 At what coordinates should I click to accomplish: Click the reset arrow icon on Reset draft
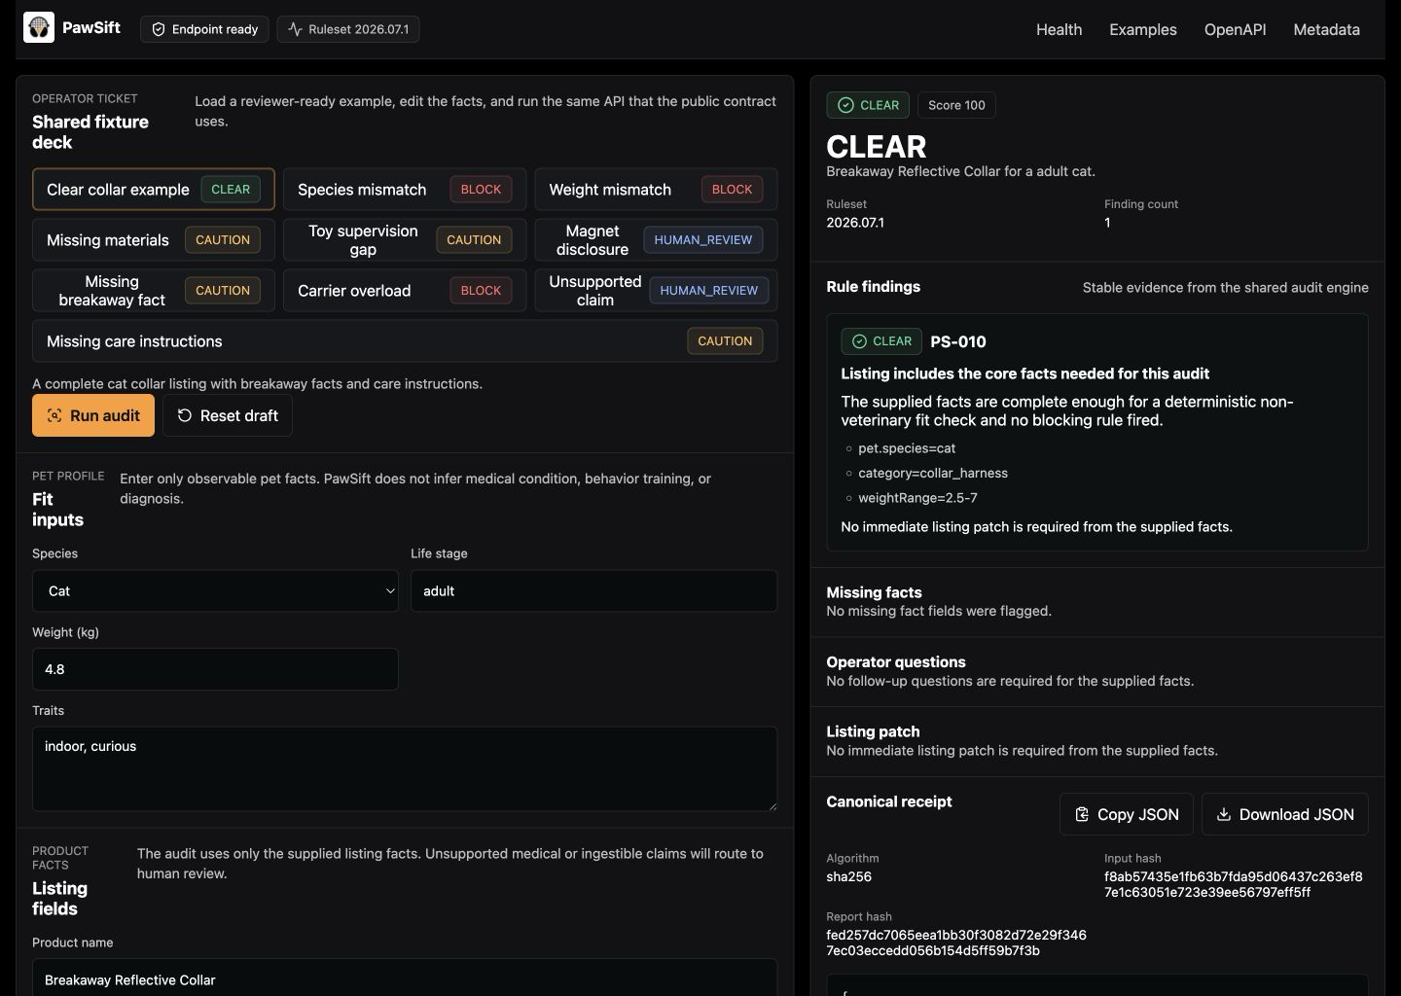(185, 415)
